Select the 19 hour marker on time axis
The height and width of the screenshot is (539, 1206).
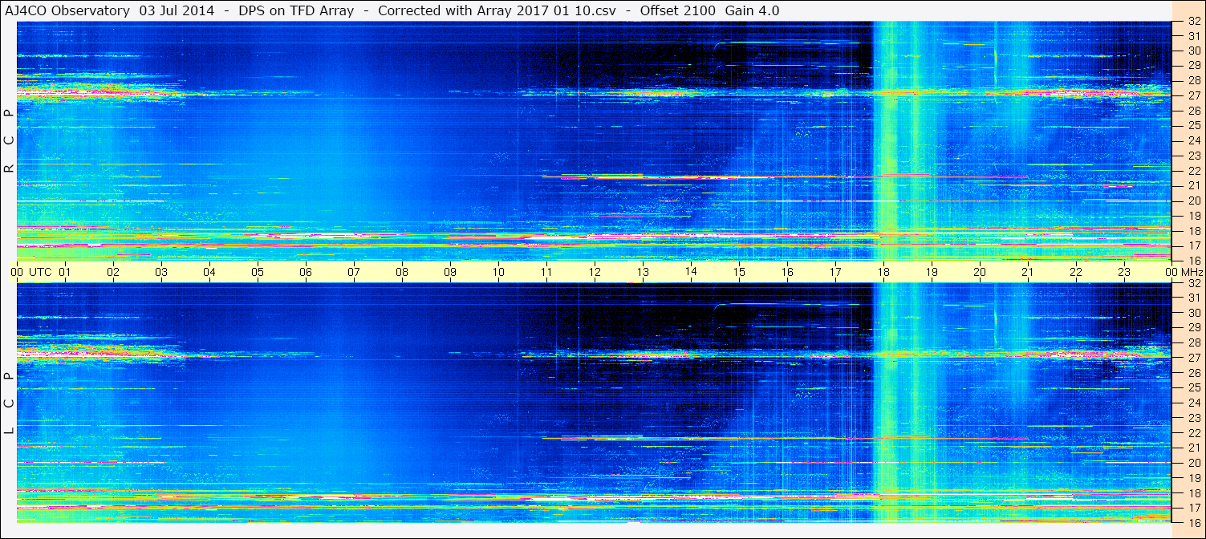click(932, 272)
